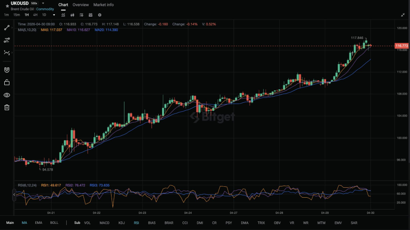Select the wave pattern drawing tool
Viewport: 410px width, 230px height.
point(7,53)
